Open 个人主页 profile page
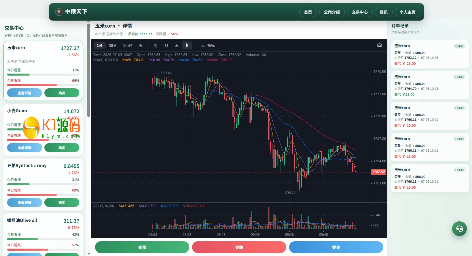The width and height of the screenshot is (472, 256). click(407, 12)
